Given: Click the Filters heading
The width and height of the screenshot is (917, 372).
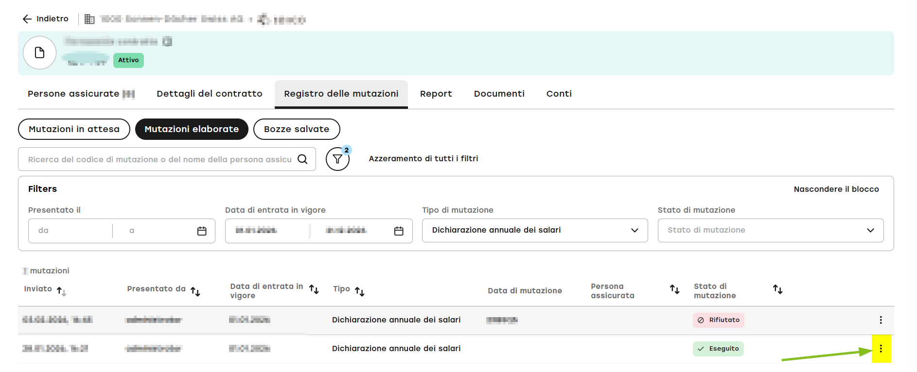Looking at the screenshot, I should click(42, 189).
